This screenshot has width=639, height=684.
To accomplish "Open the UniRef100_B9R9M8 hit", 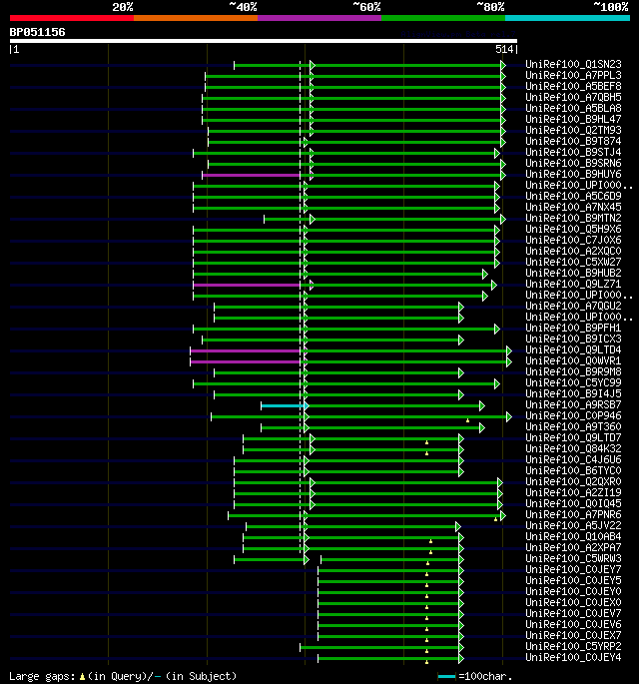I will pyautogui.click(x=573, y=371).
